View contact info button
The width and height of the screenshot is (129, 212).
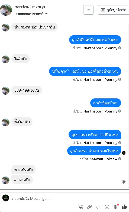coord(114,10)
